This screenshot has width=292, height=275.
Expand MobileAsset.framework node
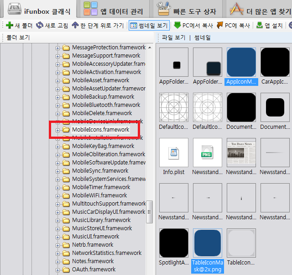tap(57, 81)
